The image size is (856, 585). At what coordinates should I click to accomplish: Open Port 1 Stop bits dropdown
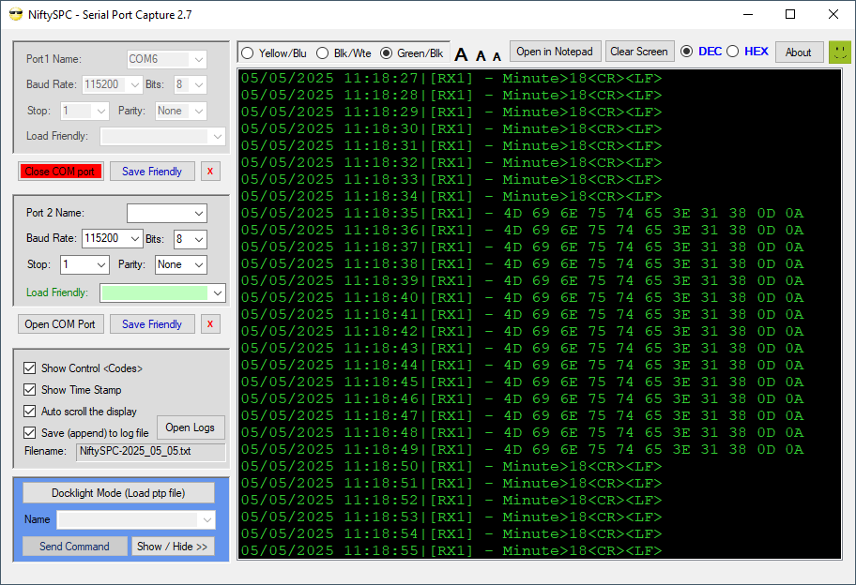[x=84, y=111]
